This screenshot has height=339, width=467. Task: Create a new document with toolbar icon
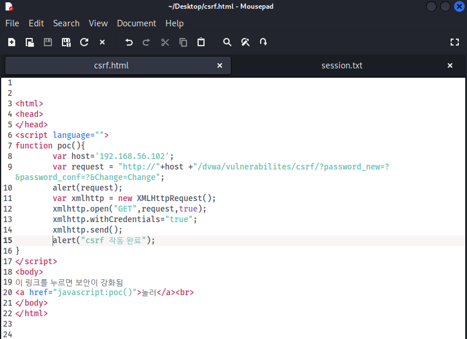tap(12, 42)
